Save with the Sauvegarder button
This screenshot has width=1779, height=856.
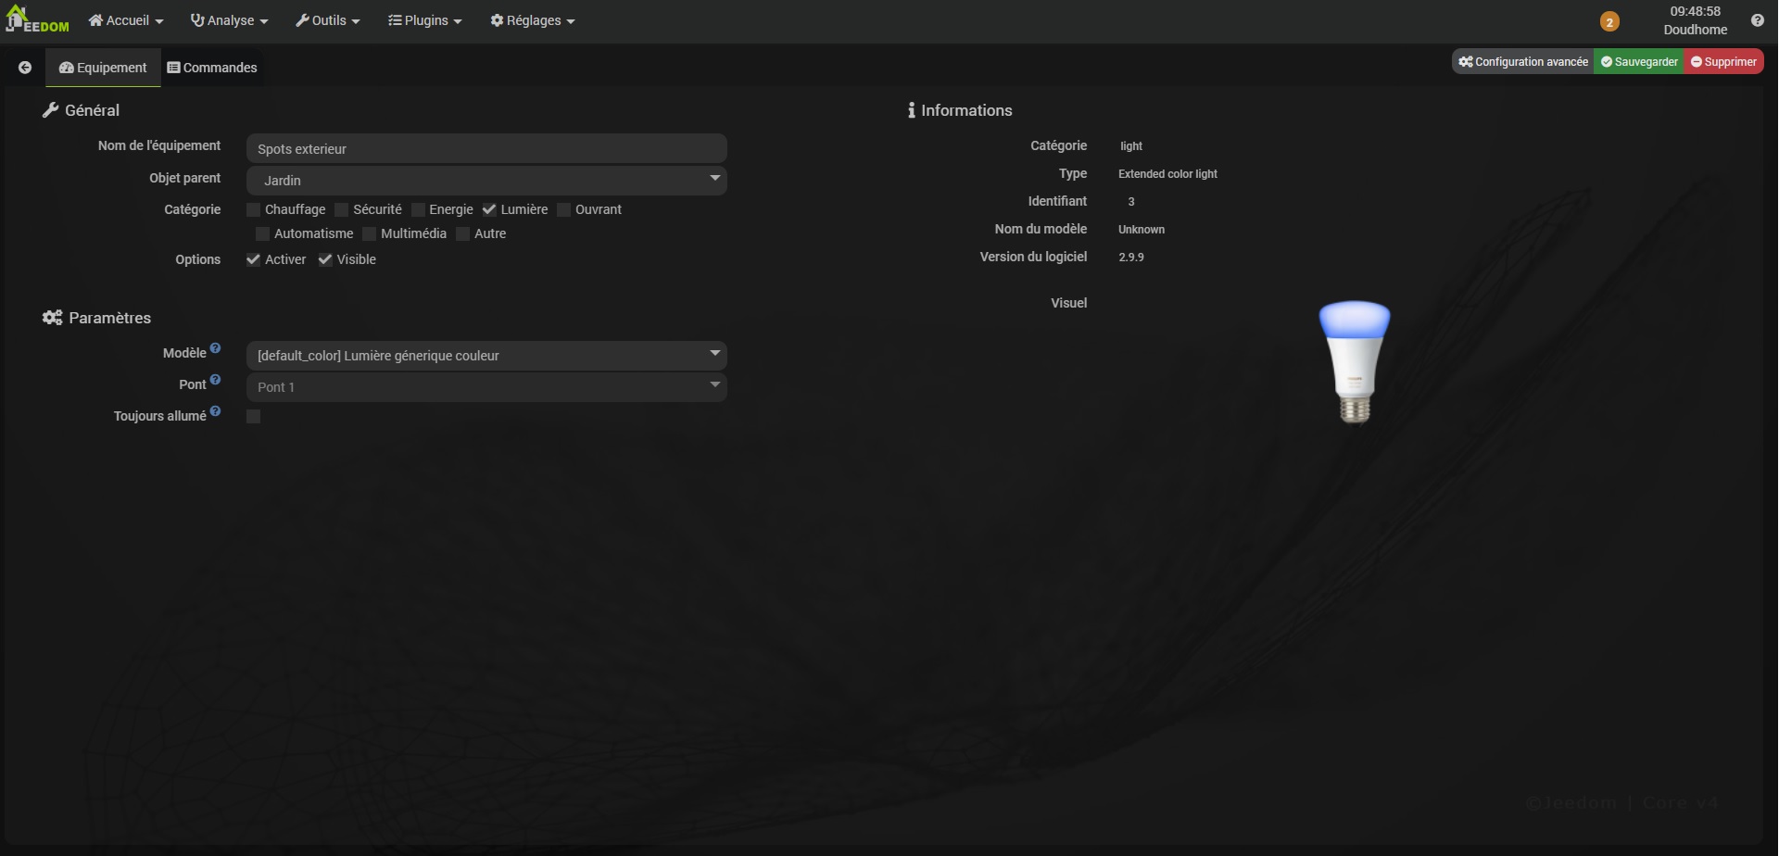pos(1639,62)
